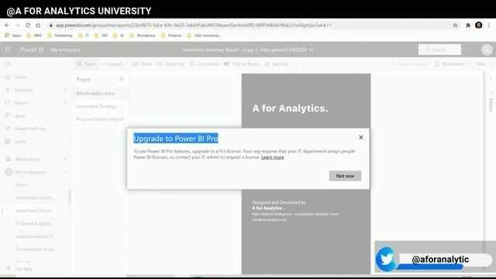Image resolution: width=496 pixels, height=279 pixels.
Task: Open the Wordpress bookmark folder
Action: tap(143, 36)
